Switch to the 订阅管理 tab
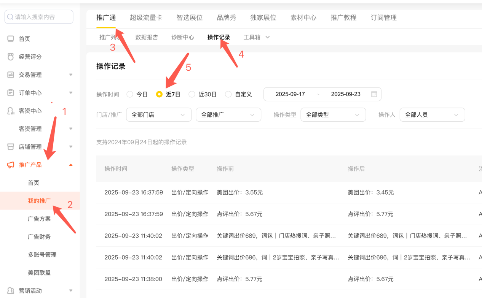This screenshot has height=298, width=482. 384,17
